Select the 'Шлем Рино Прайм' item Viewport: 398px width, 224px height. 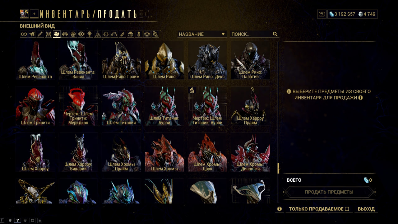click(x=121, y=60)
